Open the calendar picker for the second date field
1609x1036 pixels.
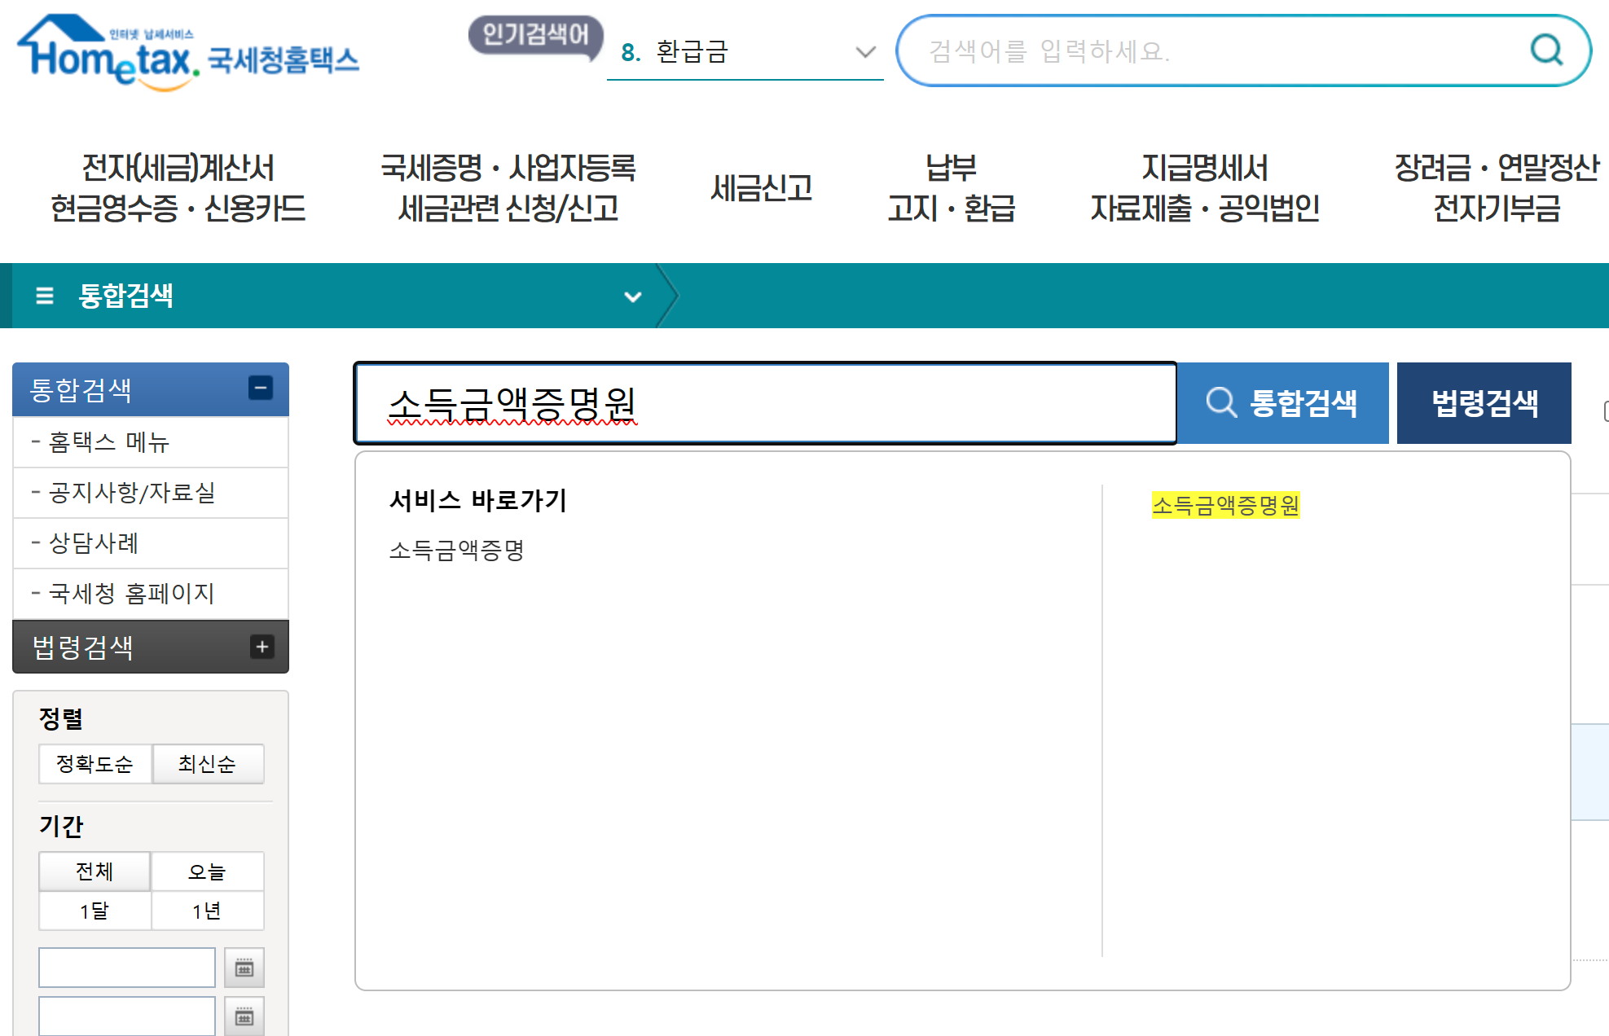point(244,1016)
